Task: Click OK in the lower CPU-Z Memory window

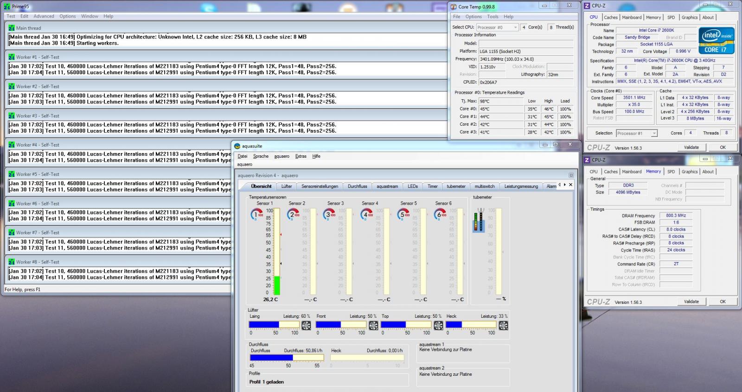Action: click(723, 302)
